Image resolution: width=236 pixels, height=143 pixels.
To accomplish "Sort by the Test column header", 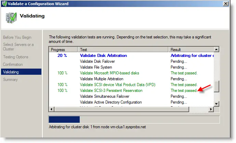I will click(x=123, y=49).
